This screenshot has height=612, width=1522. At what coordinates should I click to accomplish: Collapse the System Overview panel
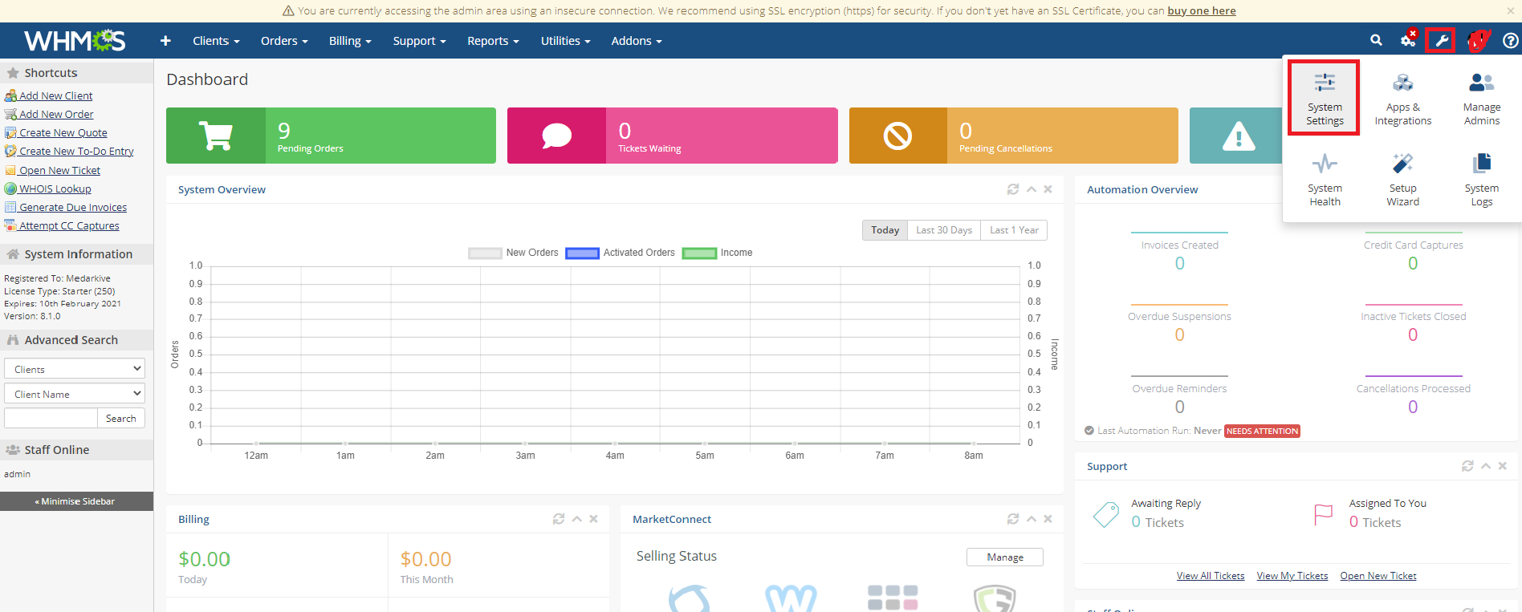1032,189
